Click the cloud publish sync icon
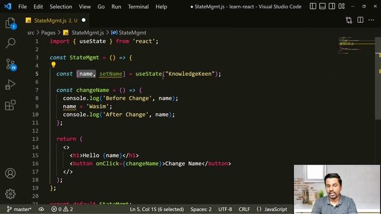This screenshot has height=214, width=381. (x=41, y=209)
